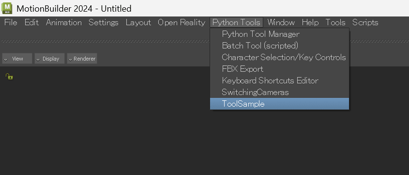
Task: Open the File menu
Action: tap(11, 22)
